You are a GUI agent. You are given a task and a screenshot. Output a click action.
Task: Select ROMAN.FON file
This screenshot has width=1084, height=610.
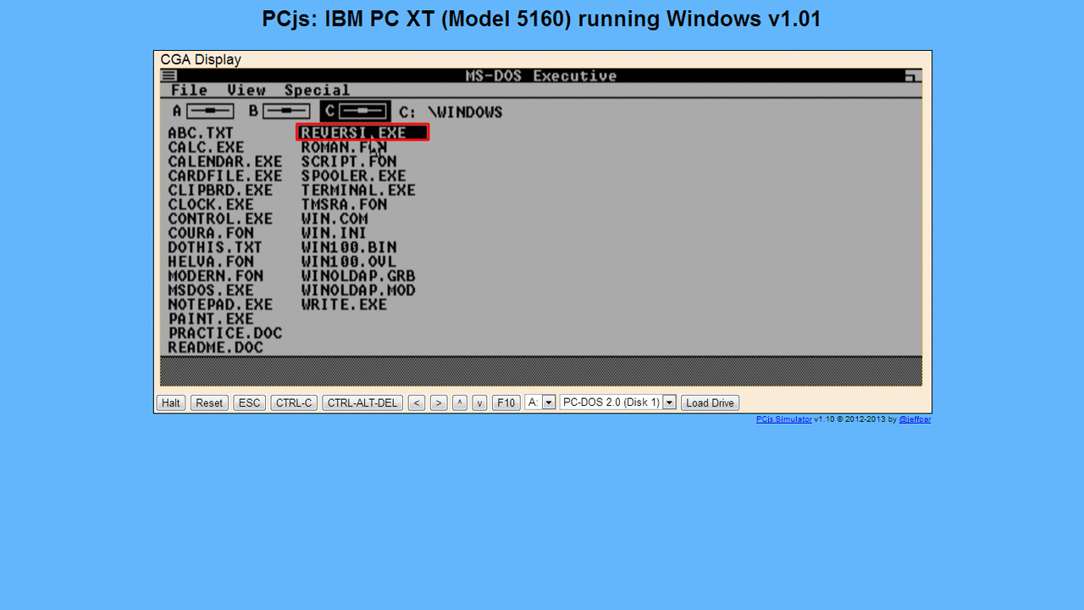click(344, 147)
